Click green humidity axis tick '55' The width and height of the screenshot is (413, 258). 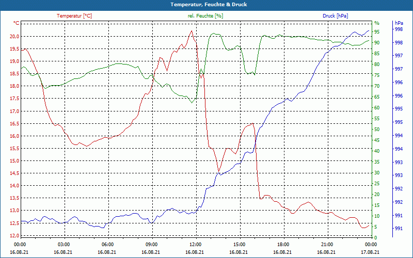(377, 119)
